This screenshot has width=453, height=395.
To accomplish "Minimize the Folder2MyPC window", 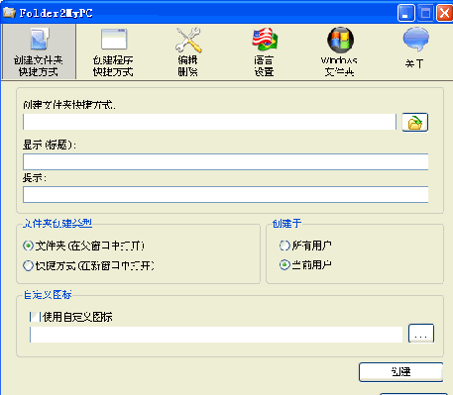I will tap(406, 13).
